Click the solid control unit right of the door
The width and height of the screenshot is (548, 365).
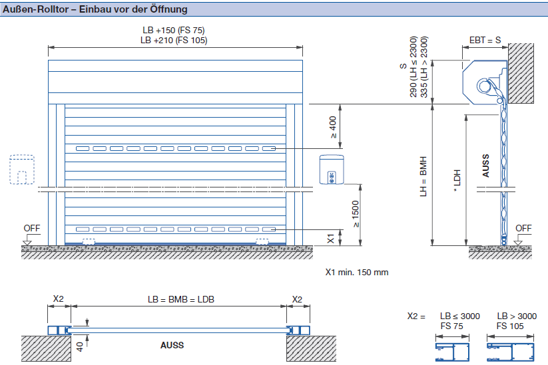click(332, 170)
